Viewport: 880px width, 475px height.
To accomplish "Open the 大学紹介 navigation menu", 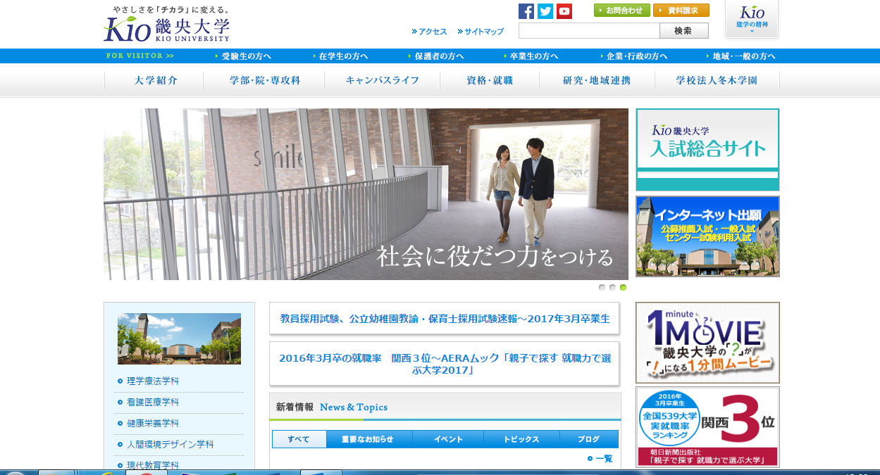I will [156, 81].
